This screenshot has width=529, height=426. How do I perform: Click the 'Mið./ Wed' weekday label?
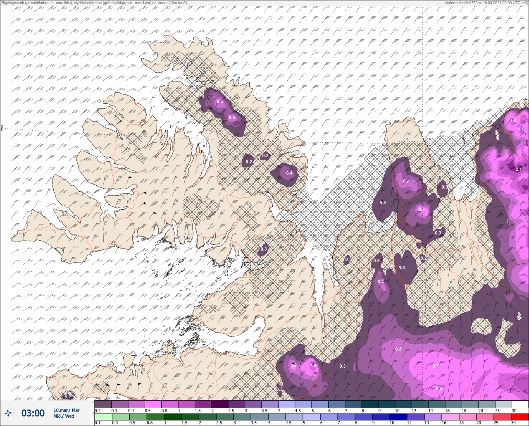point(64,416)
